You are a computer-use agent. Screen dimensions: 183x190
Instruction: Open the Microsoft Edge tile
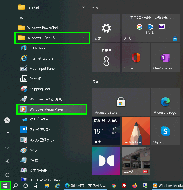165,102
